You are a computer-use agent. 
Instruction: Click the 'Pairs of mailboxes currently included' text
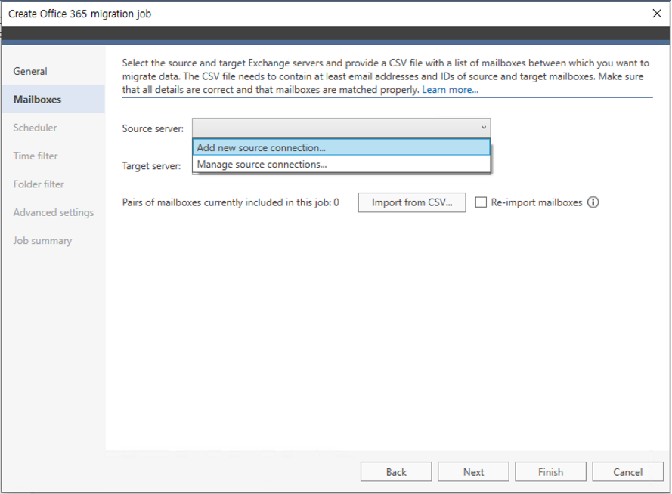pos(231,202)
